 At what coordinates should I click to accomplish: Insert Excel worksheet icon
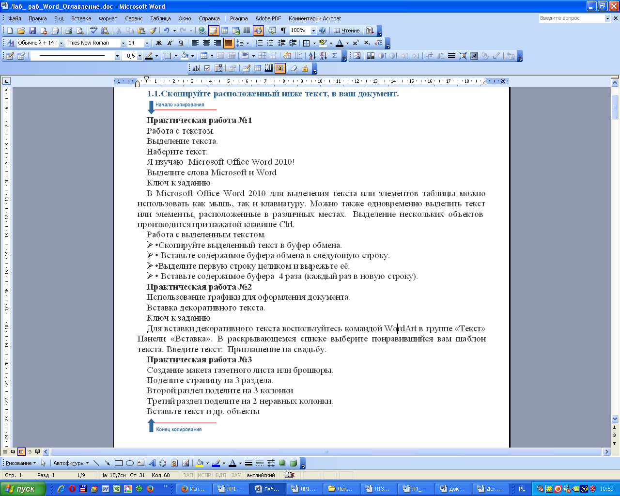(x=236, y=31)
